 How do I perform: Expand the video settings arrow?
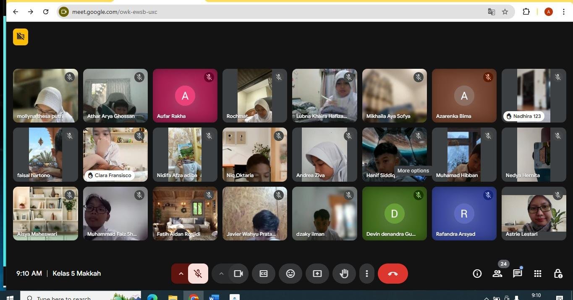point(221,274)
